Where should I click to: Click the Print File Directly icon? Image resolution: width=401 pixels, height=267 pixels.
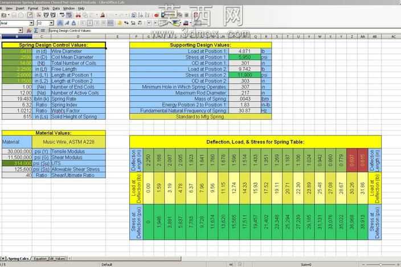click(x=46, y=15)
